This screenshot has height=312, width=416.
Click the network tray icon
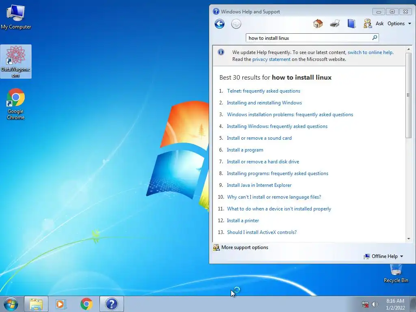point(365,304)
